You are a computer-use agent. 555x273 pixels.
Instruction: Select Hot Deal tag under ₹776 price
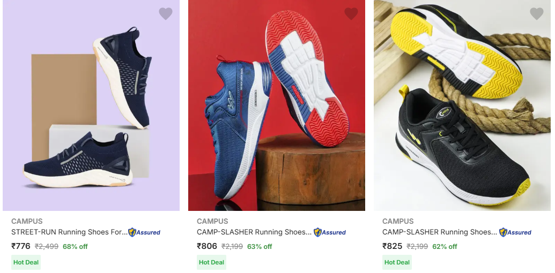click(26, 262)
